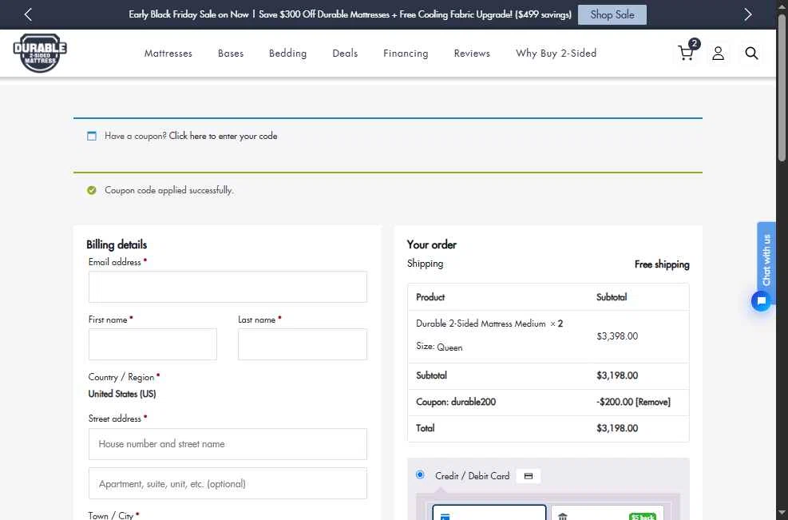
Task: Click the search magnifier icon
Action: pyautogui.click(x=751, y=53)
